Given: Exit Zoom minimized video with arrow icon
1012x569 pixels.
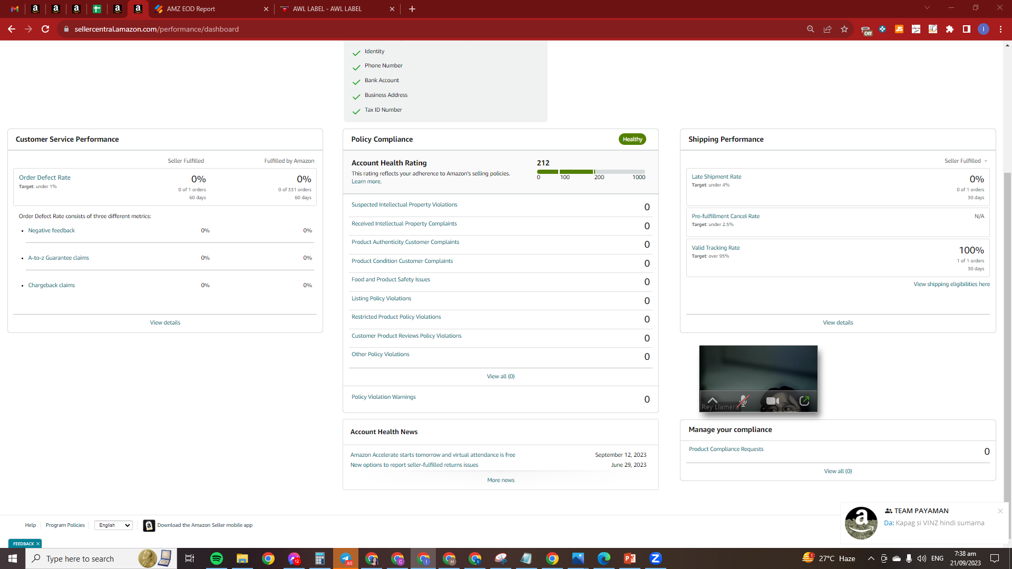Looking at the screenshot, I should click(804, 401).
